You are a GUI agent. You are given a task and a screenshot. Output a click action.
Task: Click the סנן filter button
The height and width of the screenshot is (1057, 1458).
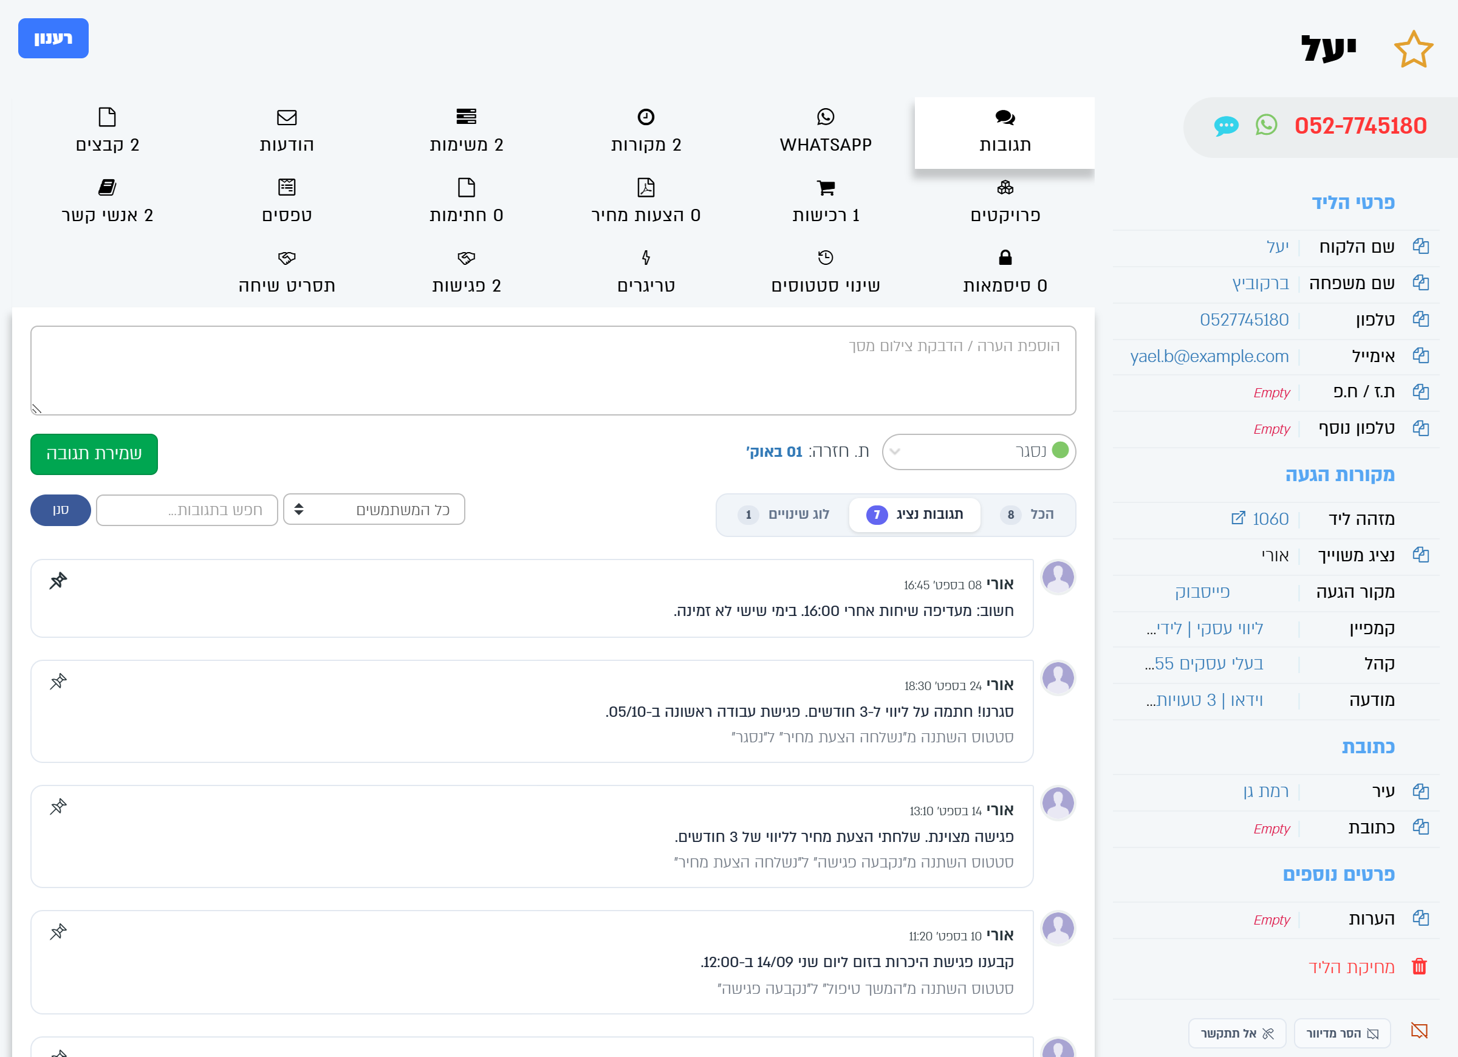coord(60,510)
